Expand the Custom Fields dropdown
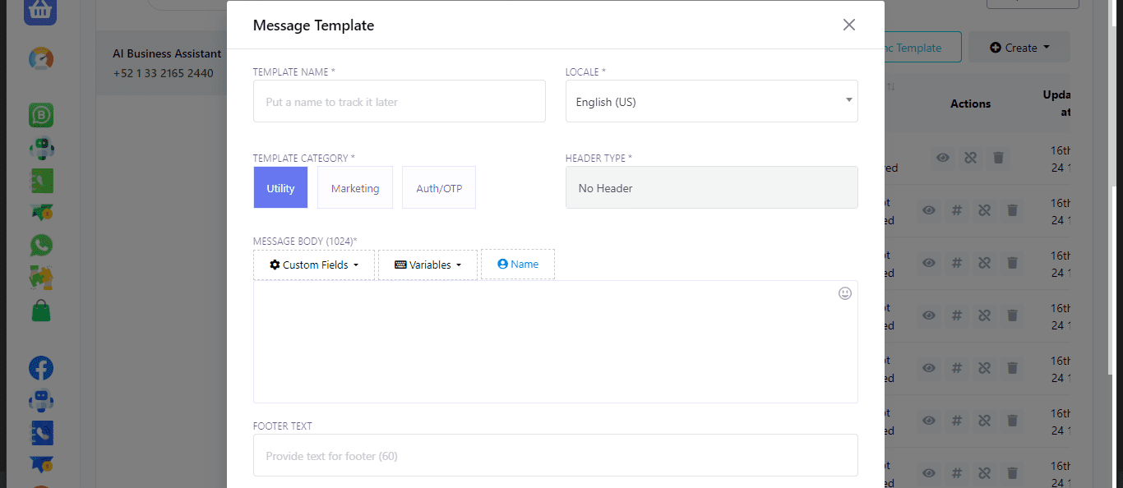The image size is (1123, 488). point(314,265)
